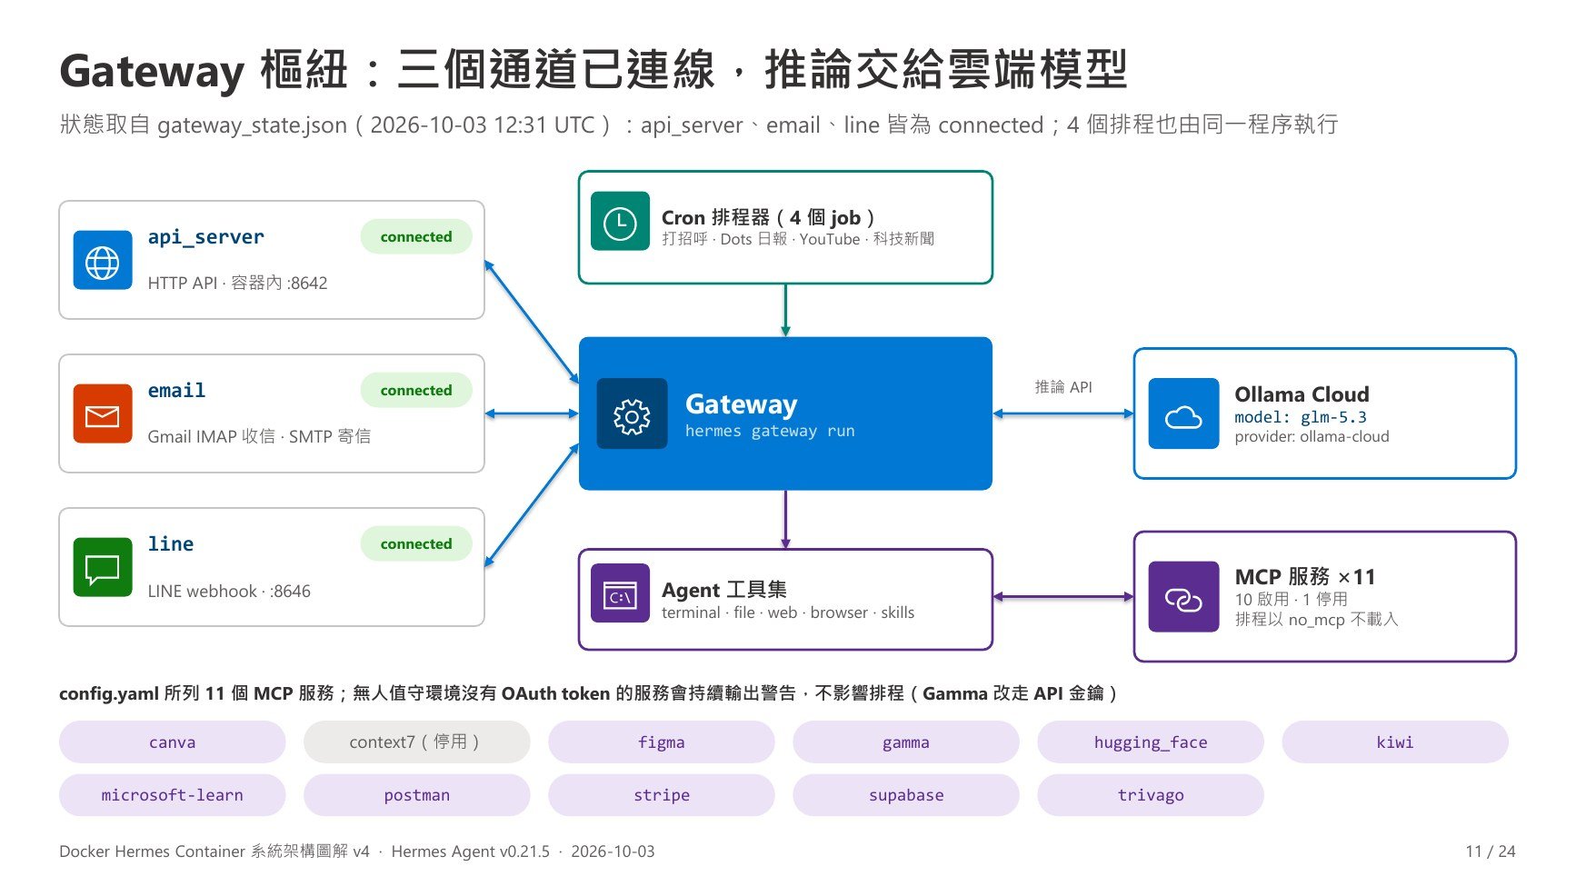Select the disabled context7 pill
This screenshot has width=1576, height=886.
(x=416, y=742)
